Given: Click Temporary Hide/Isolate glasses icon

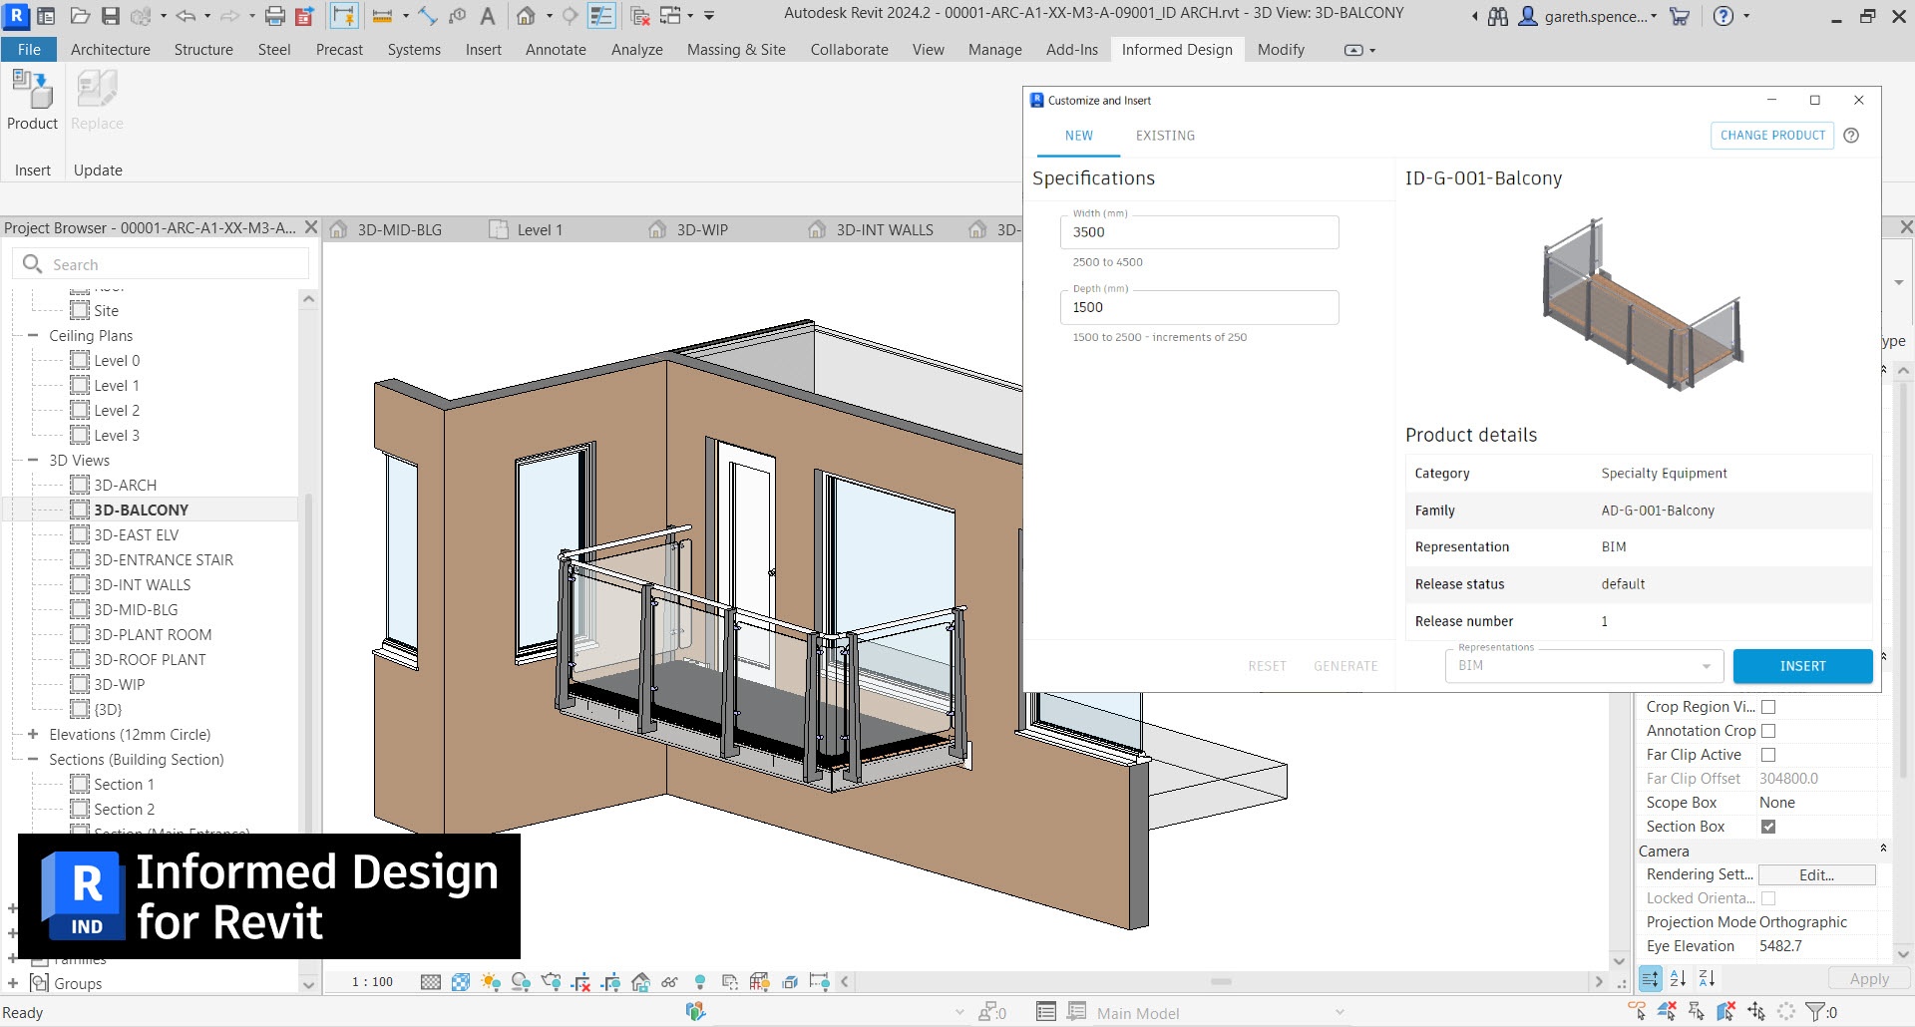Looking at the screenshot, I should (x=669, y=982).
